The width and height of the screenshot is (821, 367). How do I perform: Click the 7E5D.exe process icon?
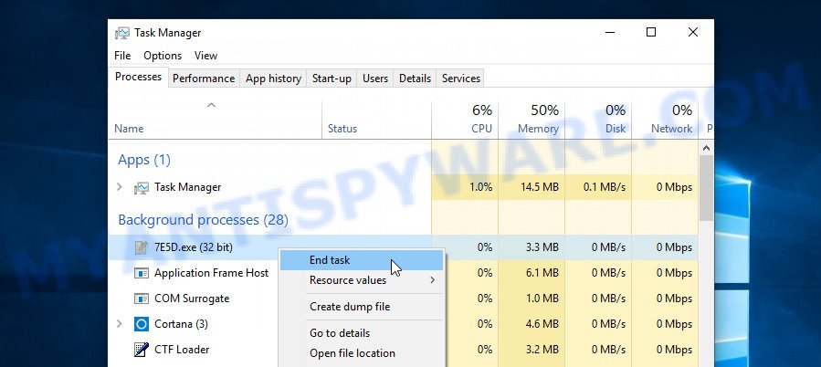point(142,247)
